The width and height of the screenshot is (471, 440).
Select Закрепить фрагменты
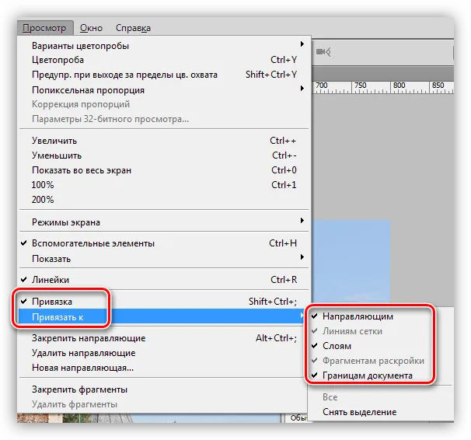pos(164,389)
